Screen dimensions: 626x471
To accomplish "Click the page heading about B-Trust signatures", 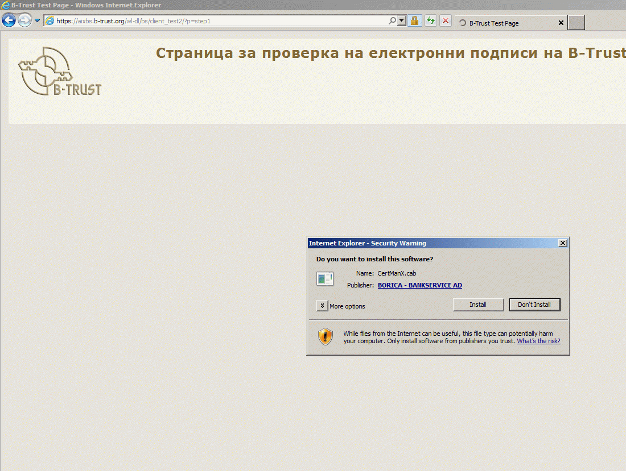I will click(390, 53).
